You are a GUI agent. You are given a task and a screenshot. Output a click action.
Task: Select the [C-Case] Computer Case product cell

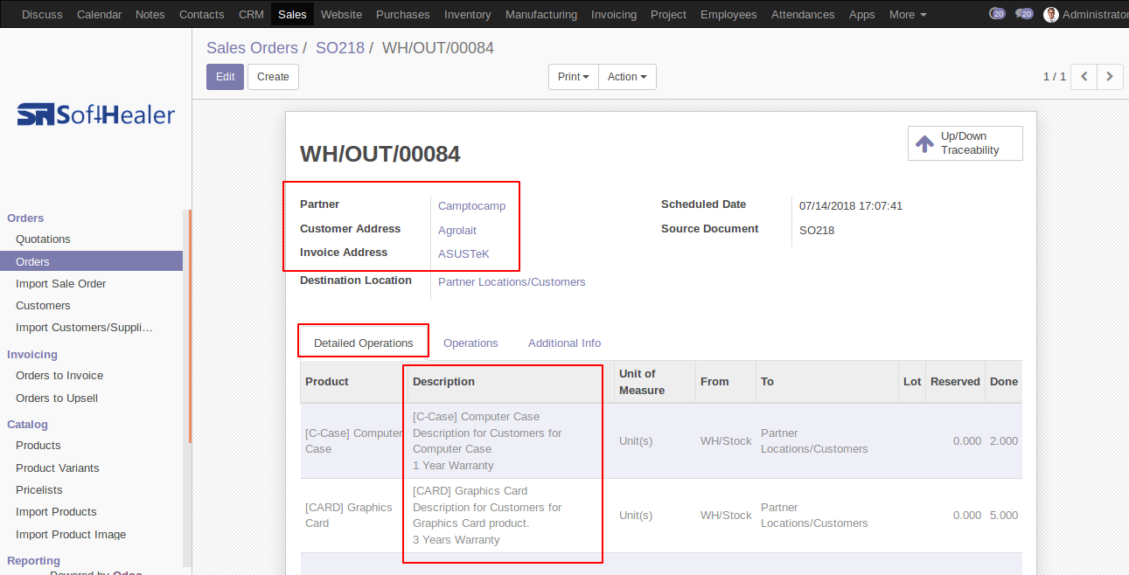(353, 441)
